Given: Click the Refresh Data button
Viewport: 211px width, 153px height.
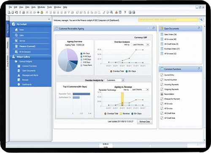Looking at the screenshot, I should tap(145, 122).
